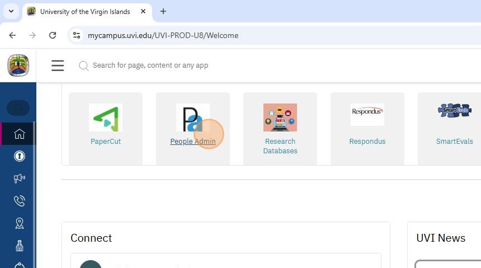Click the UVI News heading
This screenshot has width=481, height=268.
tap(441, 238)
